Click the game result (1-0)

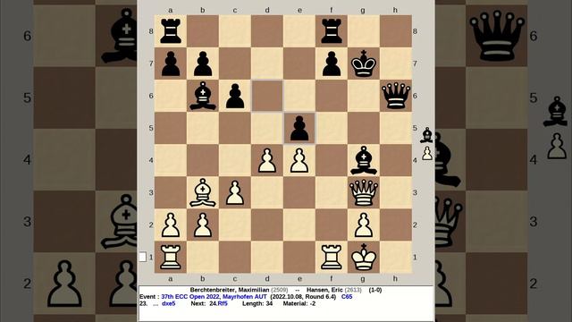point(375,290)
